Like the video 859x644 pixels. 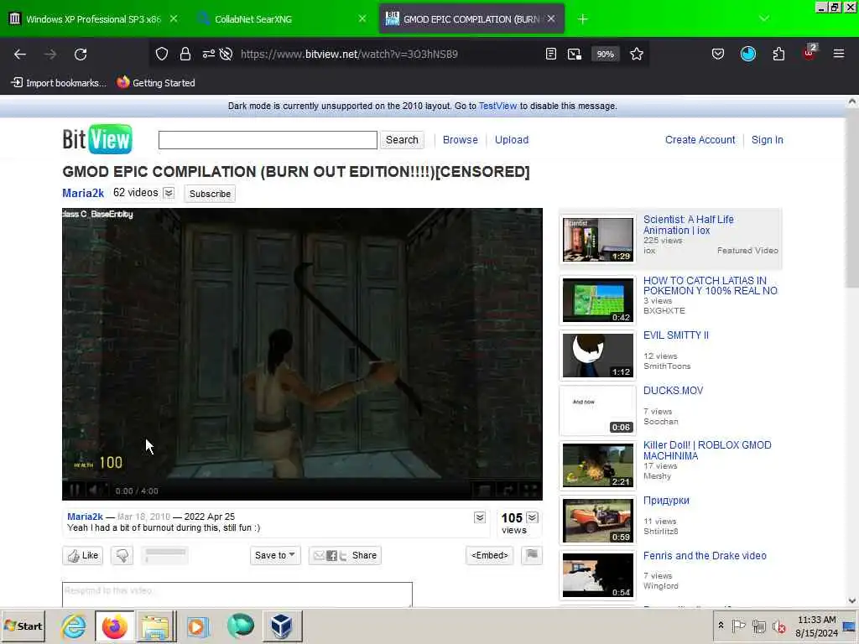[83, 555]
